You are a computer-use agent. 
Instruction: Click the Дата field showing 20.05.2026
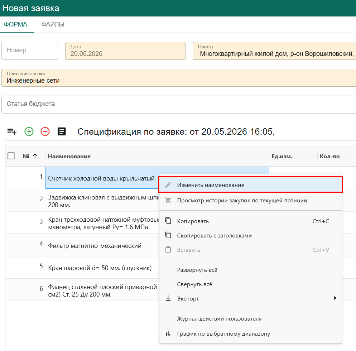tap(125, 51)
